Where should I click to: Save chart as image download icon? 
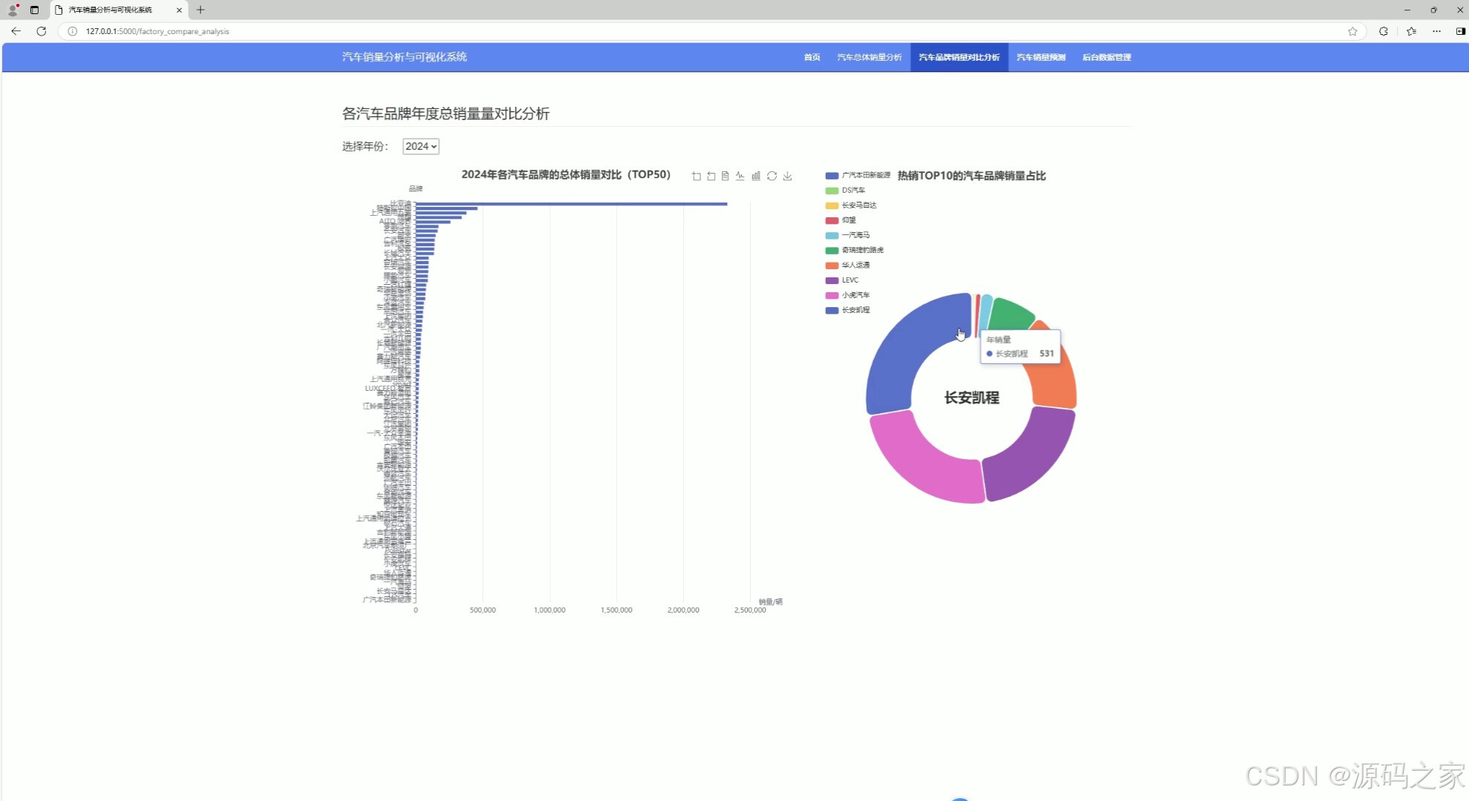coord(787,176)
